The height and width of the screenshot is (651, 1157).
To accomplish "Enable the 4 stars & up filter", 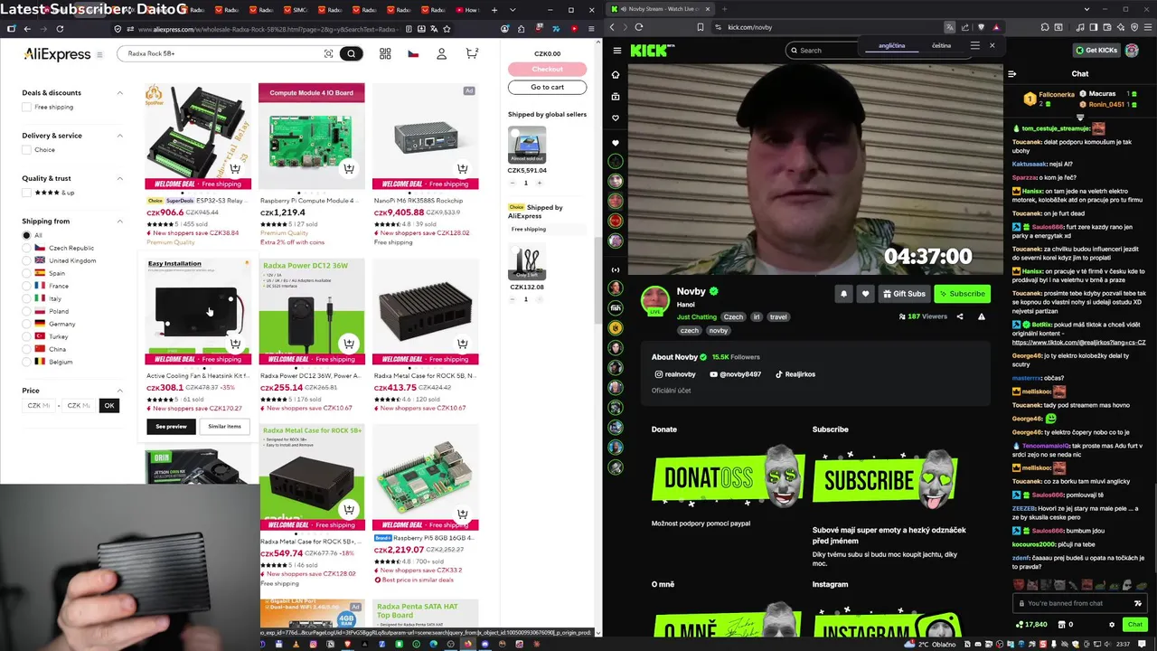I will [27, 193].
